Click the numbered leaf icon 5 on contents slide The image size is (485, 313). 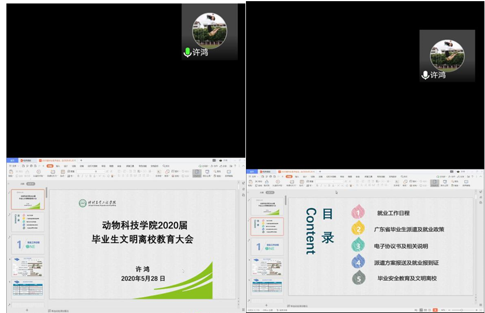pos(358,278)
